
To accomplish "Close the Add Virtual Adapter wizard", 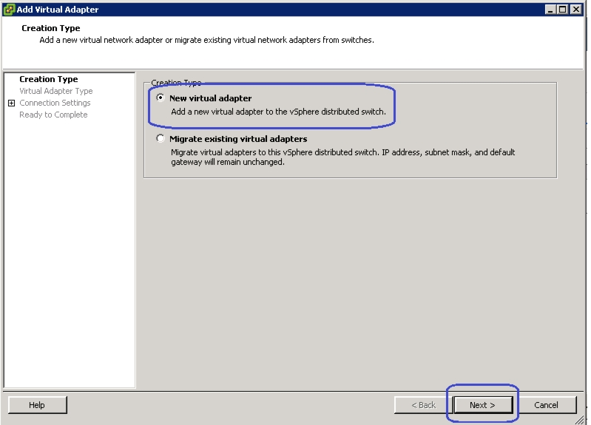I will [575, 10].
